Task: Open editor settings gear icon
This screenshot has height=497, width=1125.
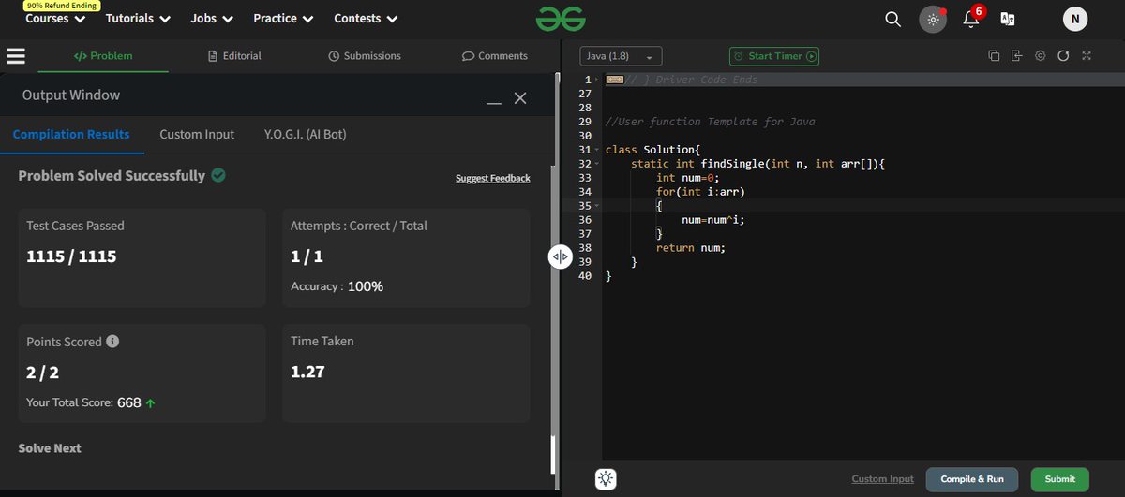Action: (x=1041, y=56)
